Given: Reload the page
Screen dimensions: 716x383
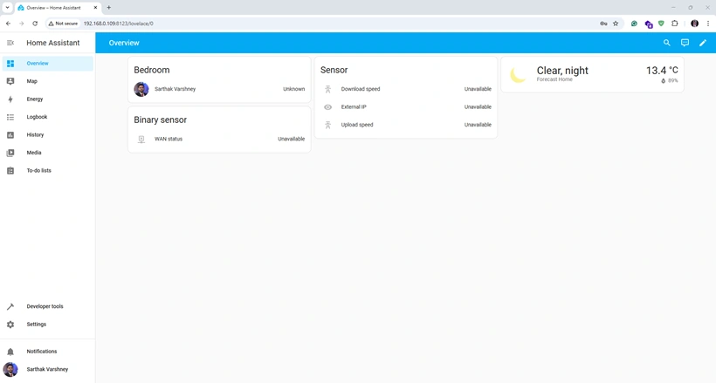Looking at the screenshot, I should 35,24.
